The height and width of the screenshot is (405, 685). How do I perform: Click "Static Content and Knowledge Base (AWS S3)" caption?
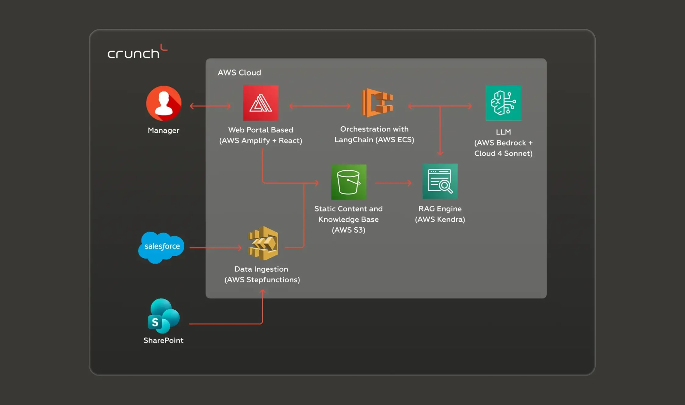tap(349, 219)
